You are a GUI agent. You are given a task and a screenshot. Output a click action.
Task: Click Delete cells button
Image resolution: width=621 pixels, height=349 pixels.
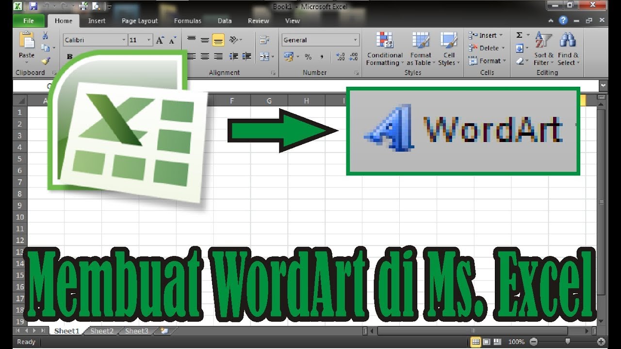click(487, 48)
